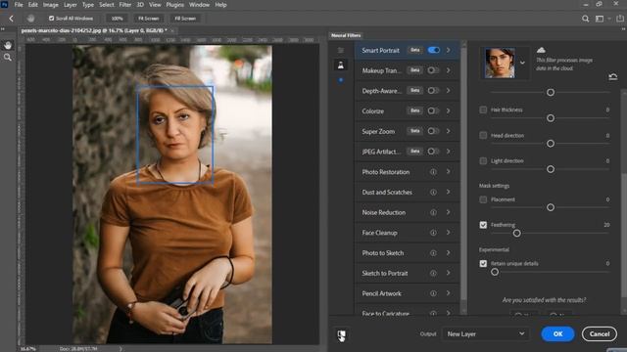Check the Light direction checkbox
The height and width of the screenshot is (352, 627).
[483, 160]
